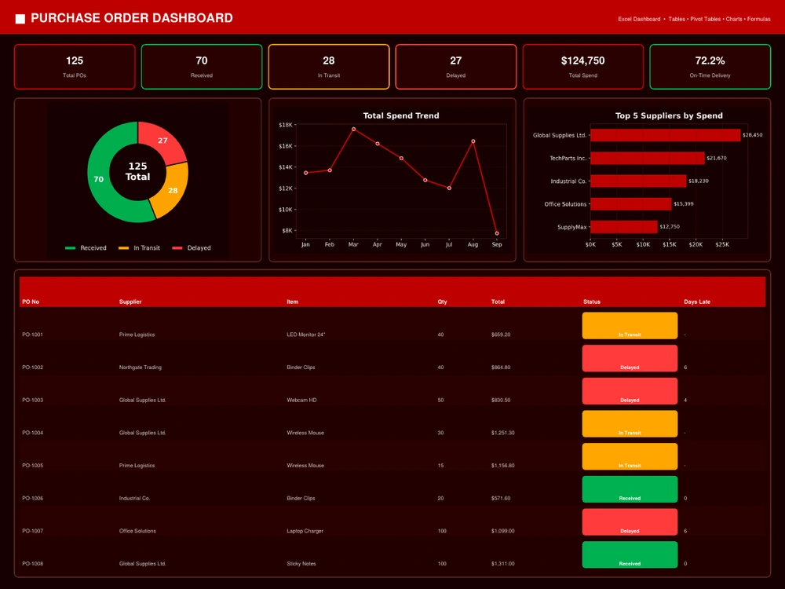Click the green Received legend swatch
785x589 pixels.
click(70, 248)
